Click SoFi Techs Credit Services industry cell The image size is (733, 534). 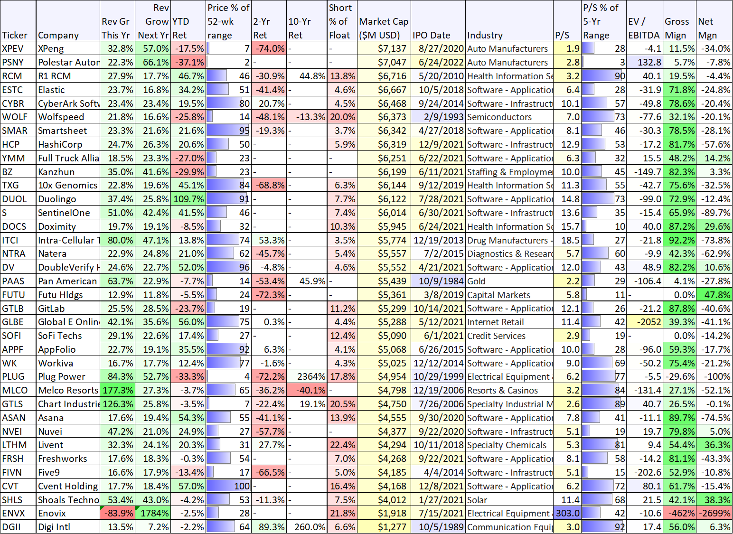click(x=509, y=336)
